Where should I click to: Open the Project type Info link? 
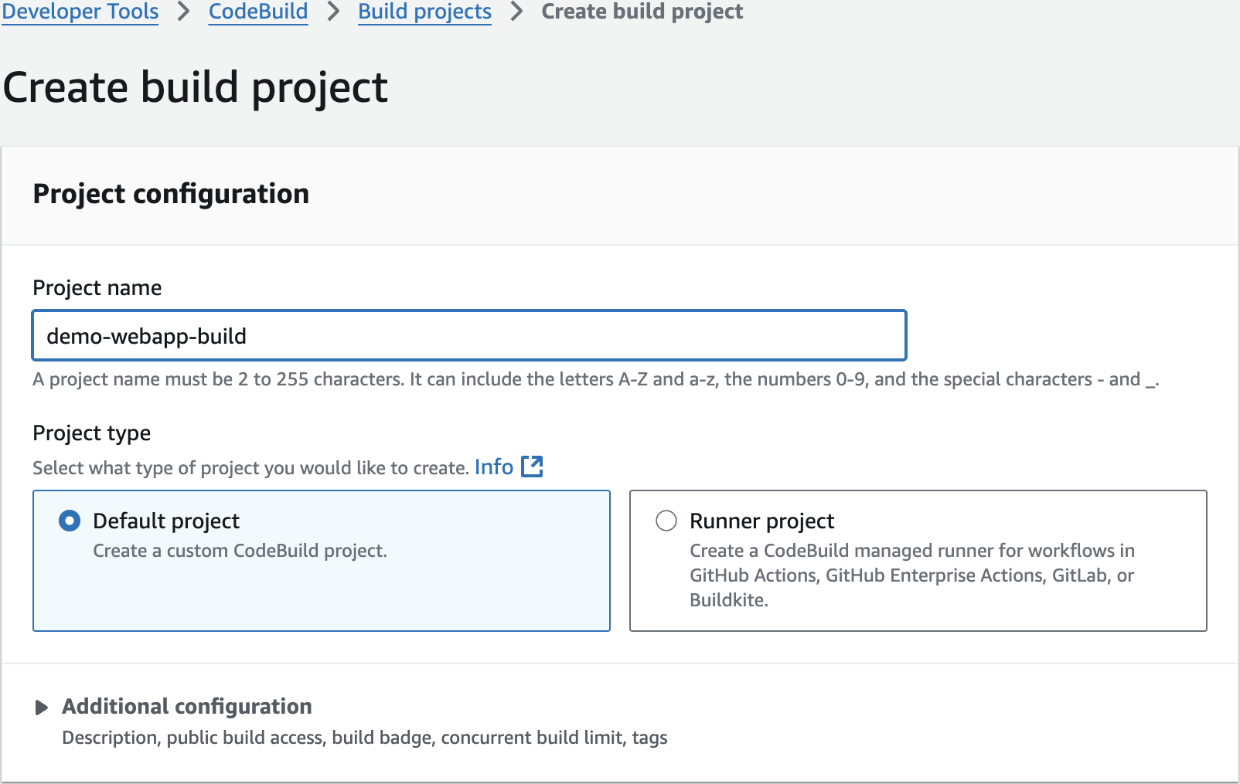click(x=494, y=467)
